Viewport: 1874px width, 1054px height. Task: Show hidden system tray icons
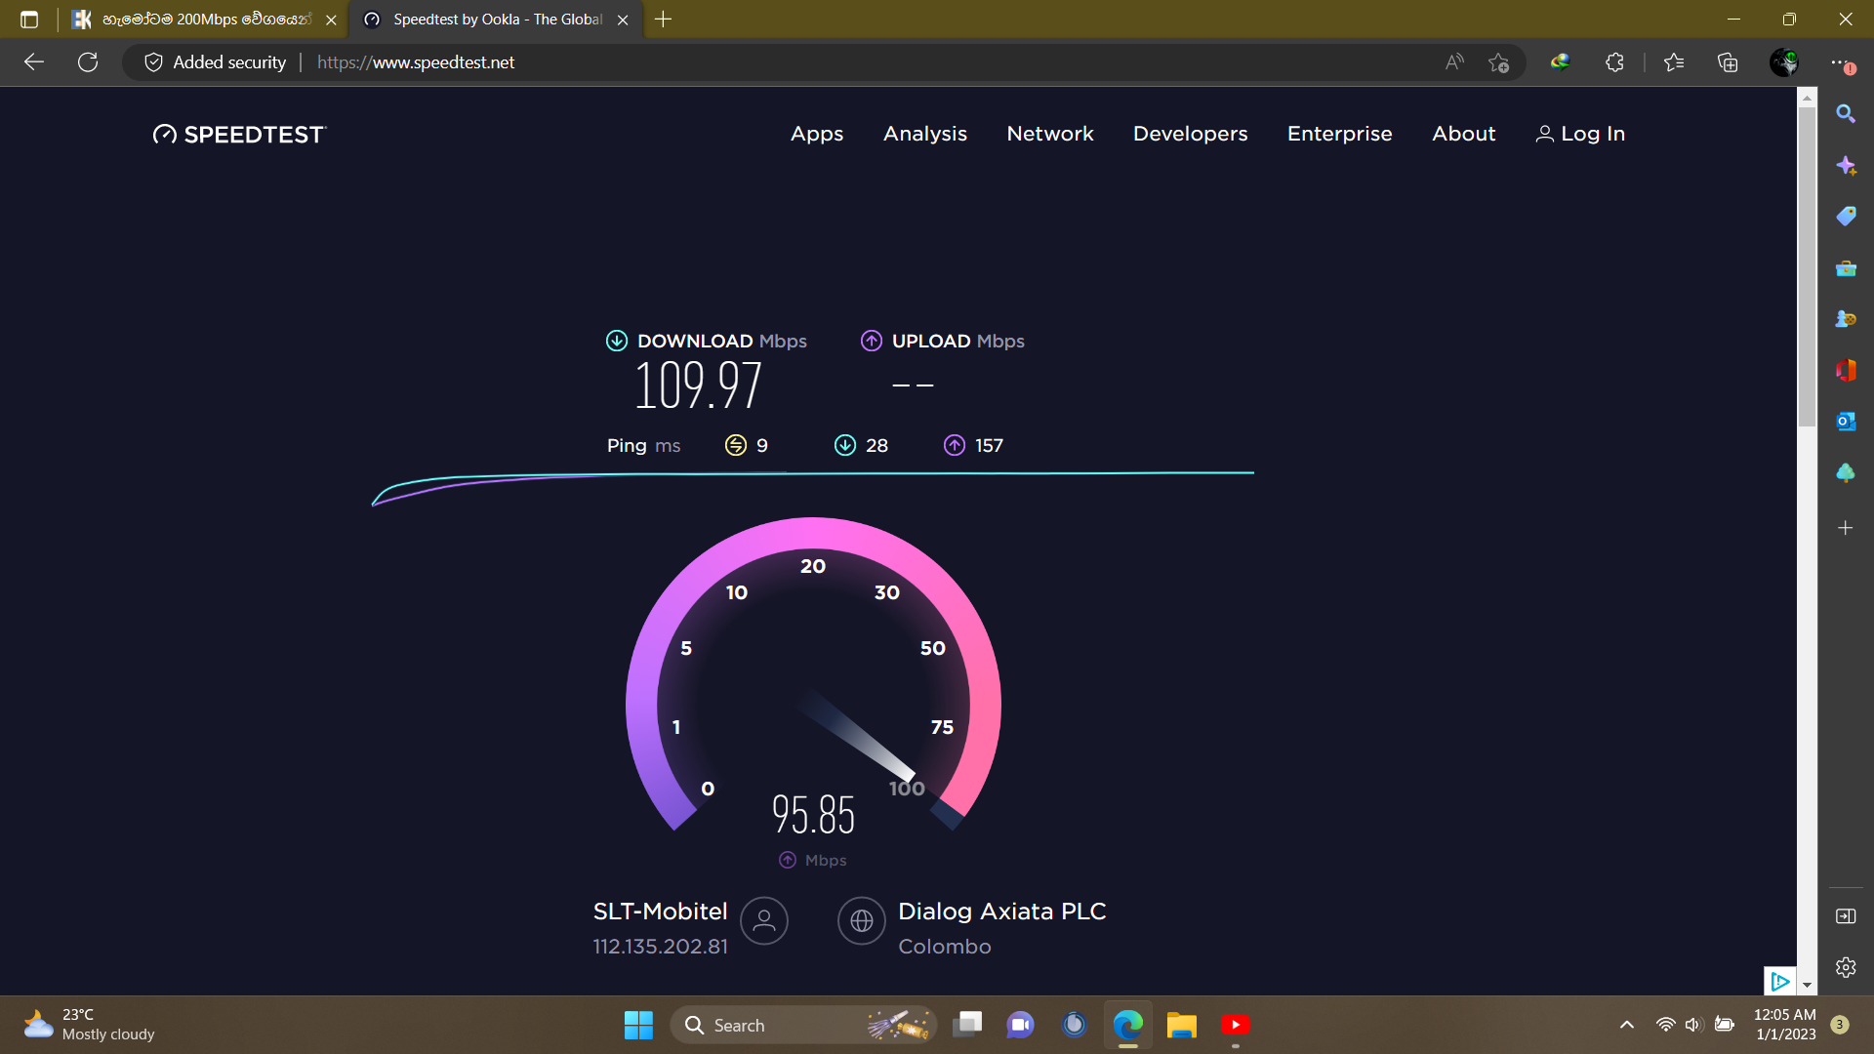pyautogui.click(x=1626, y=1025)
